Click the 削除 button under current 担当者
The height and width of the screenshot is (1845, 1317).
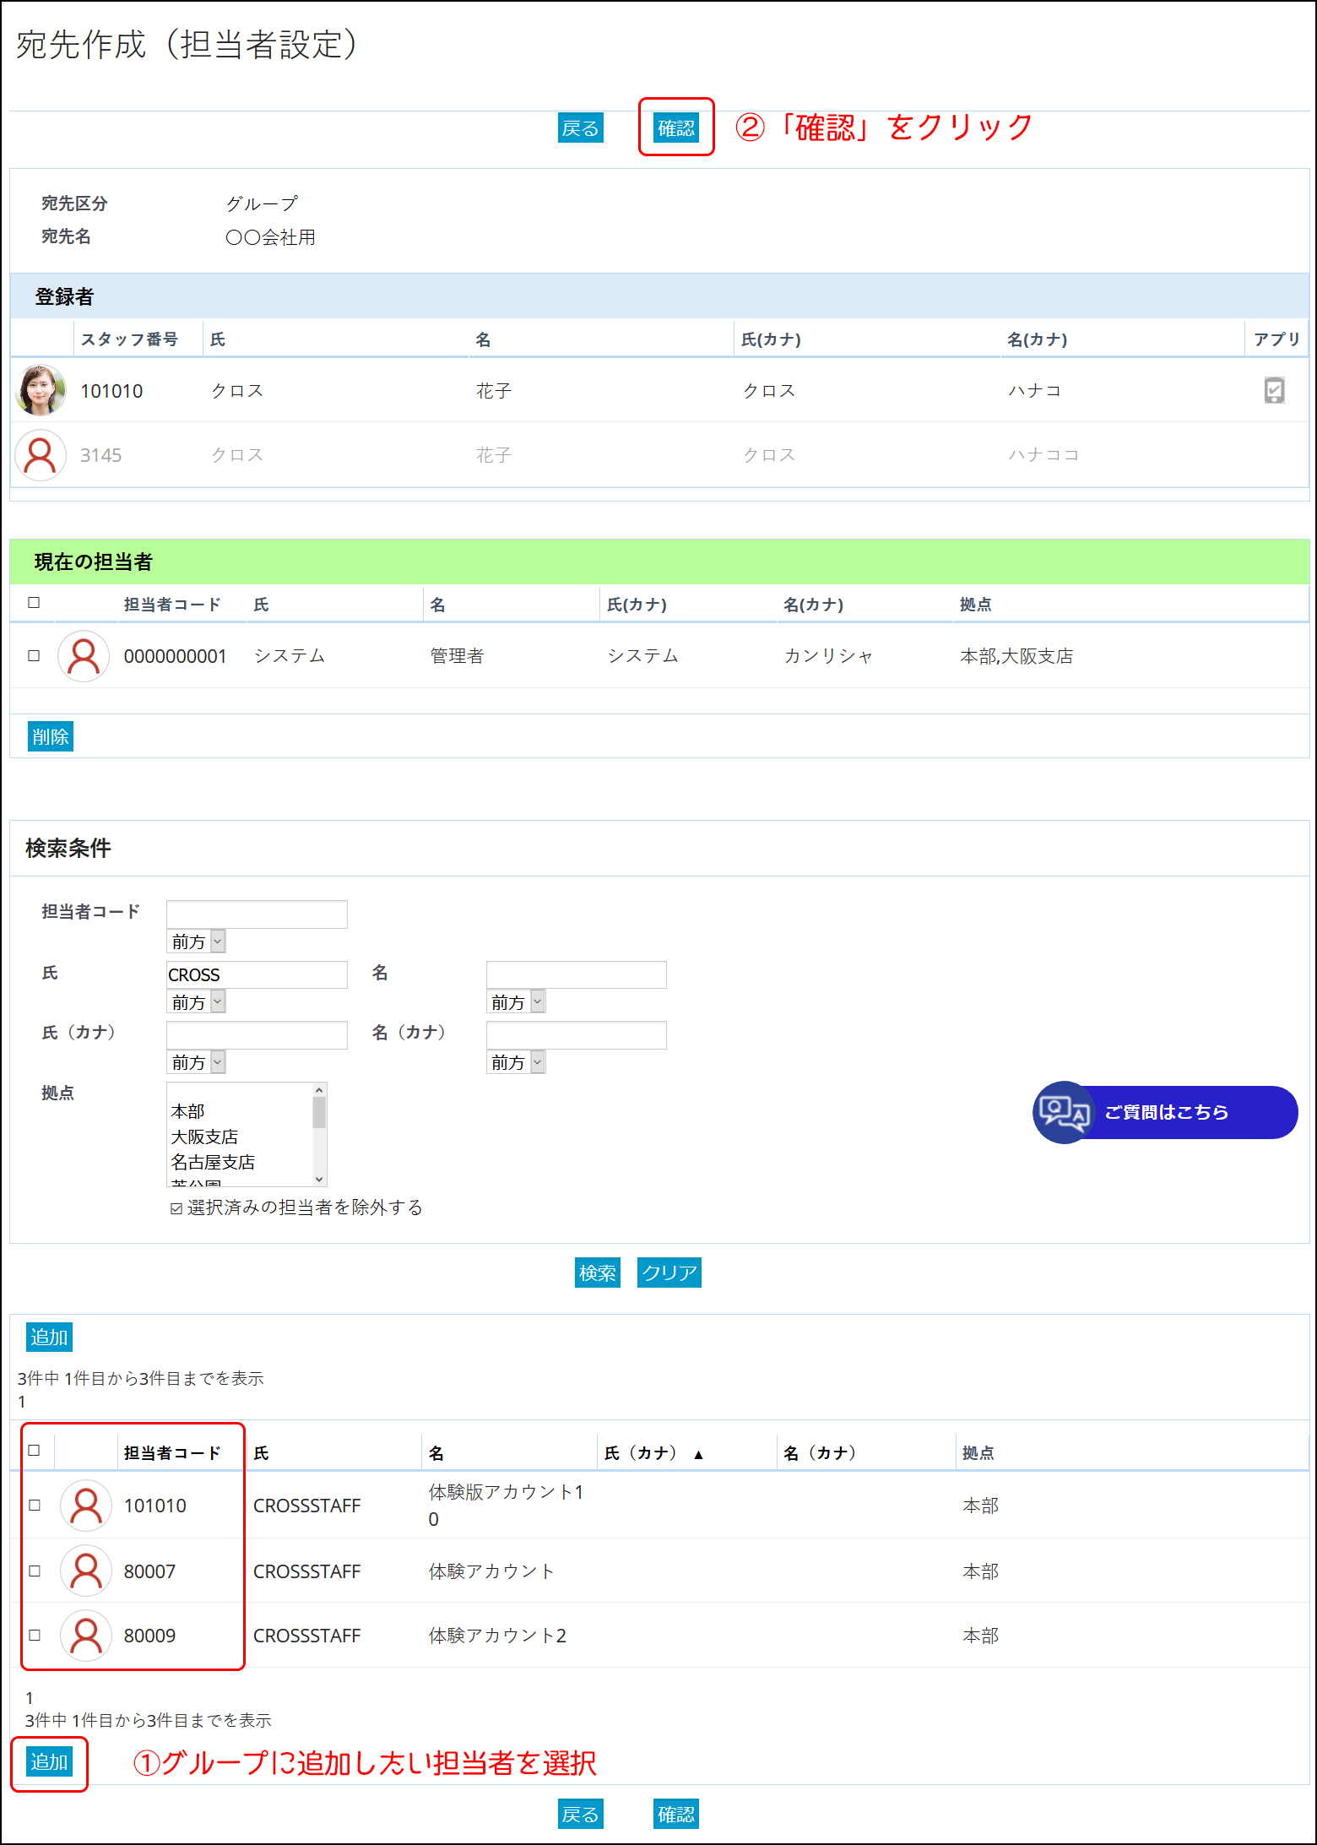[51, 736]
